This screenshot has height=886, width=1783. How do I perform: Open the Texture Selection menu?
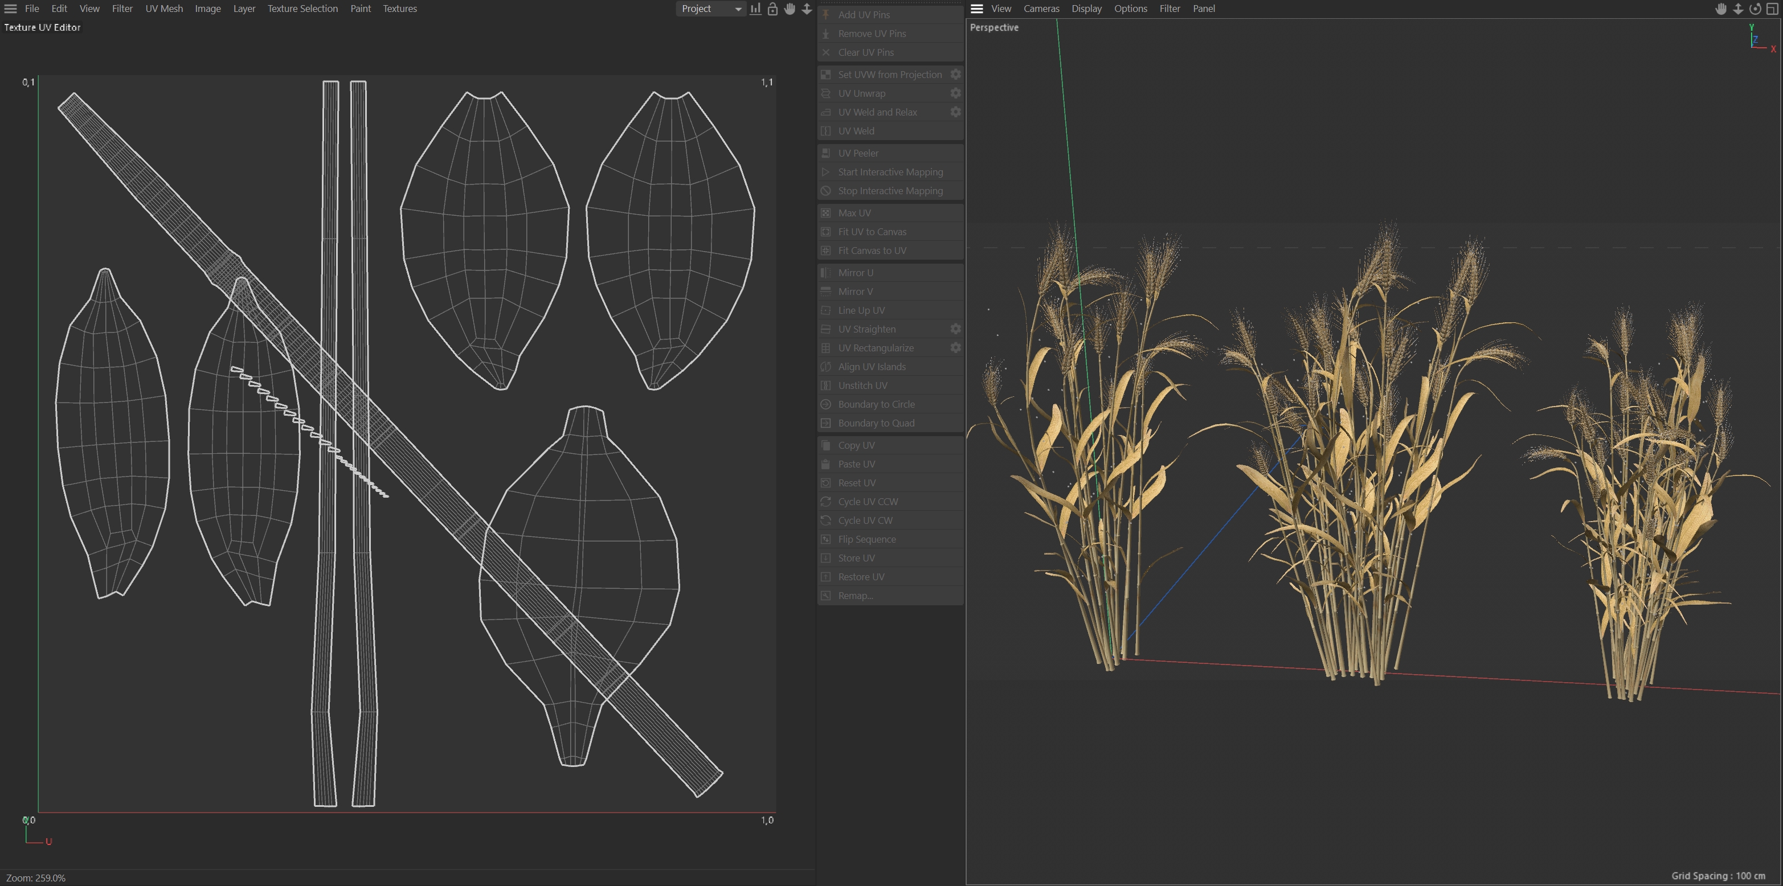point(302,9)
